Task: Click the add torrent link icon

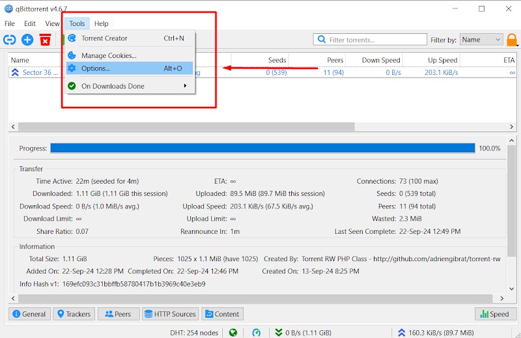Action: [x=10, y=40]
